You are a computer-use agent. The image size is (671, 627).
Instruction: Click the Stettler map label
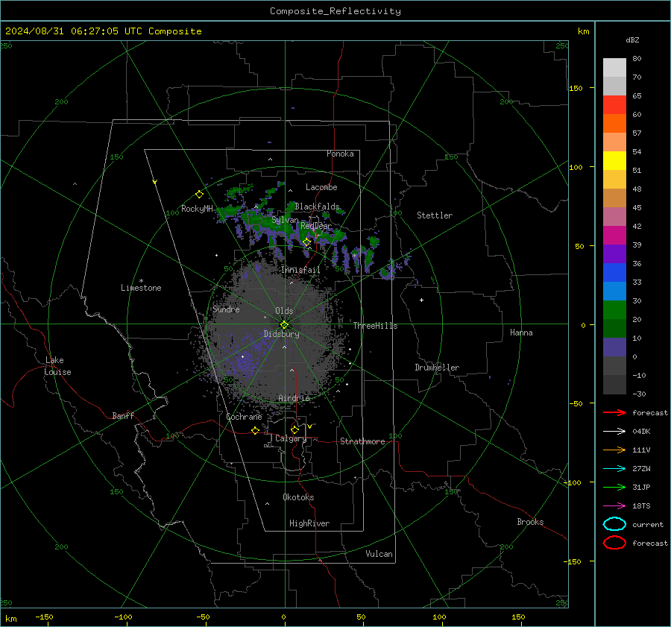435,215
